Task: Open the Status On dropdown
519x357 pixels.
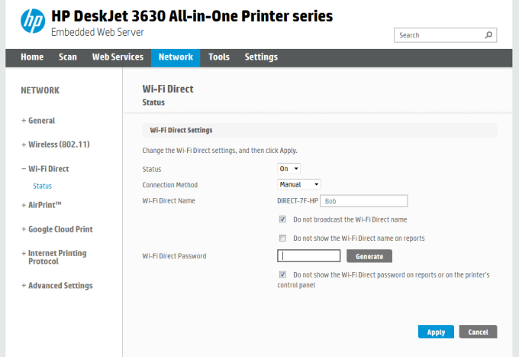Action: coord(289,169)
